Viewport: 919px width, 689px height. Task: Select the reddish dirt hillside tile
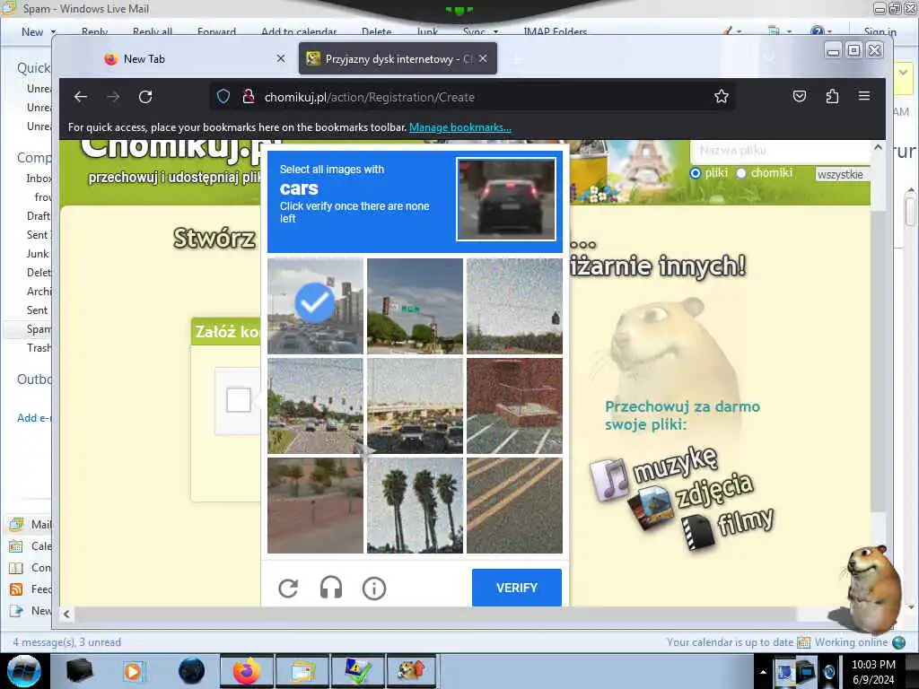click(x=315, y=506)
